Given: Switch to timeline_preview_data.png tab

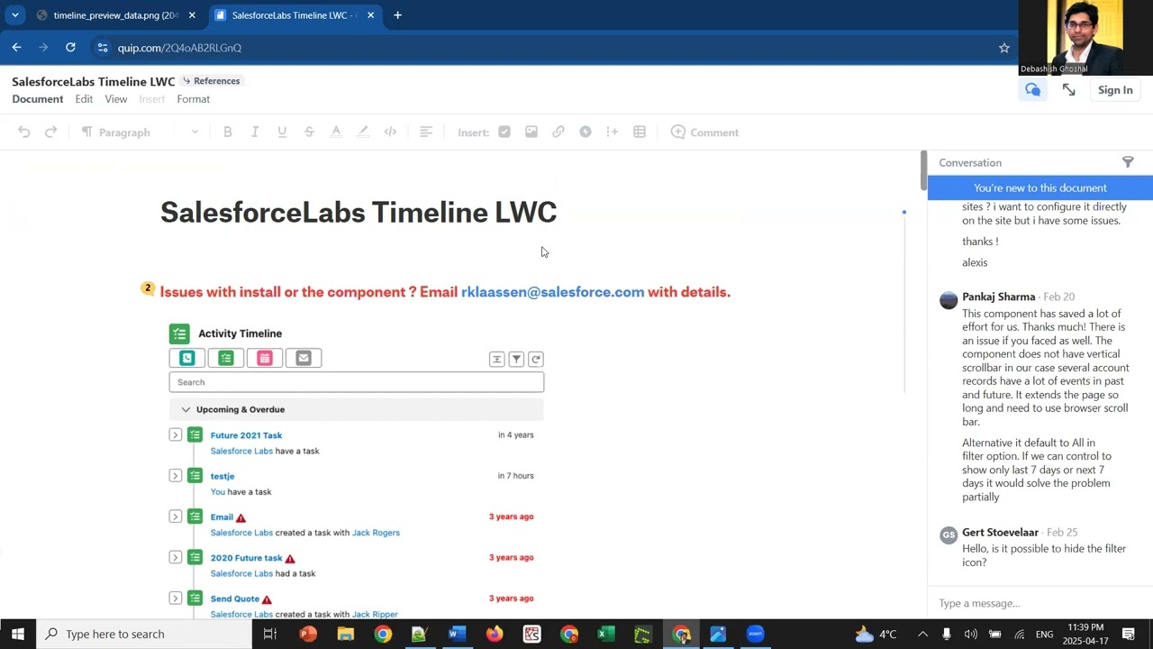Looking at the screenshot, I should click(x=115, y=15).
